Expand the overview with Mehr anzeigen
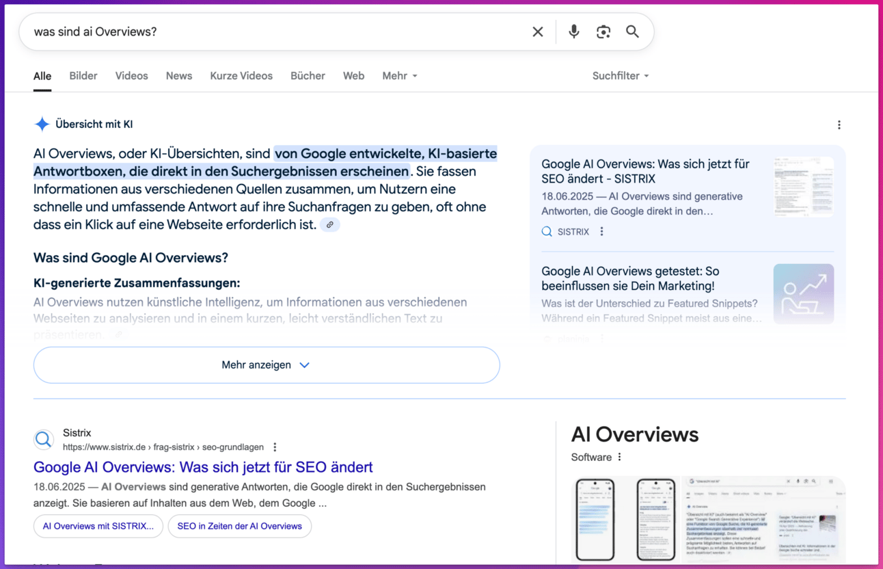The height and width of the screenshot is (569, 883). tap(267, 365)
